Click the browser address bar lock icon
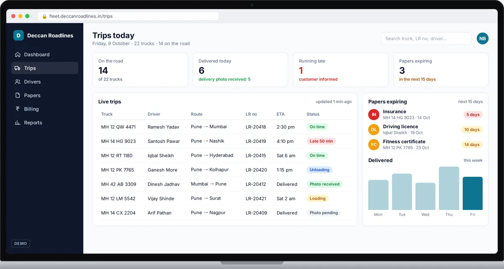504x269 pixels. pyautogui.click(x=45, y=16)
